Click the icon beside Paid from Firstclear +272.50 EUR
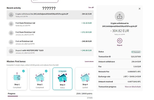Screen dimensions: 154x100 (11, 33)
